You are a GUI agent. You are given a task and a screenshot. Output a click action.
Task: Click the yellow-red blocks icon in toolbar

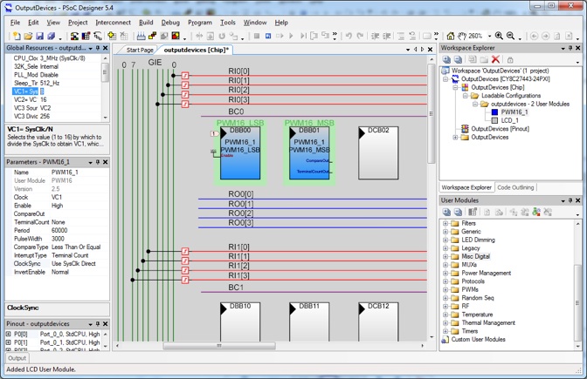(152, 36)
